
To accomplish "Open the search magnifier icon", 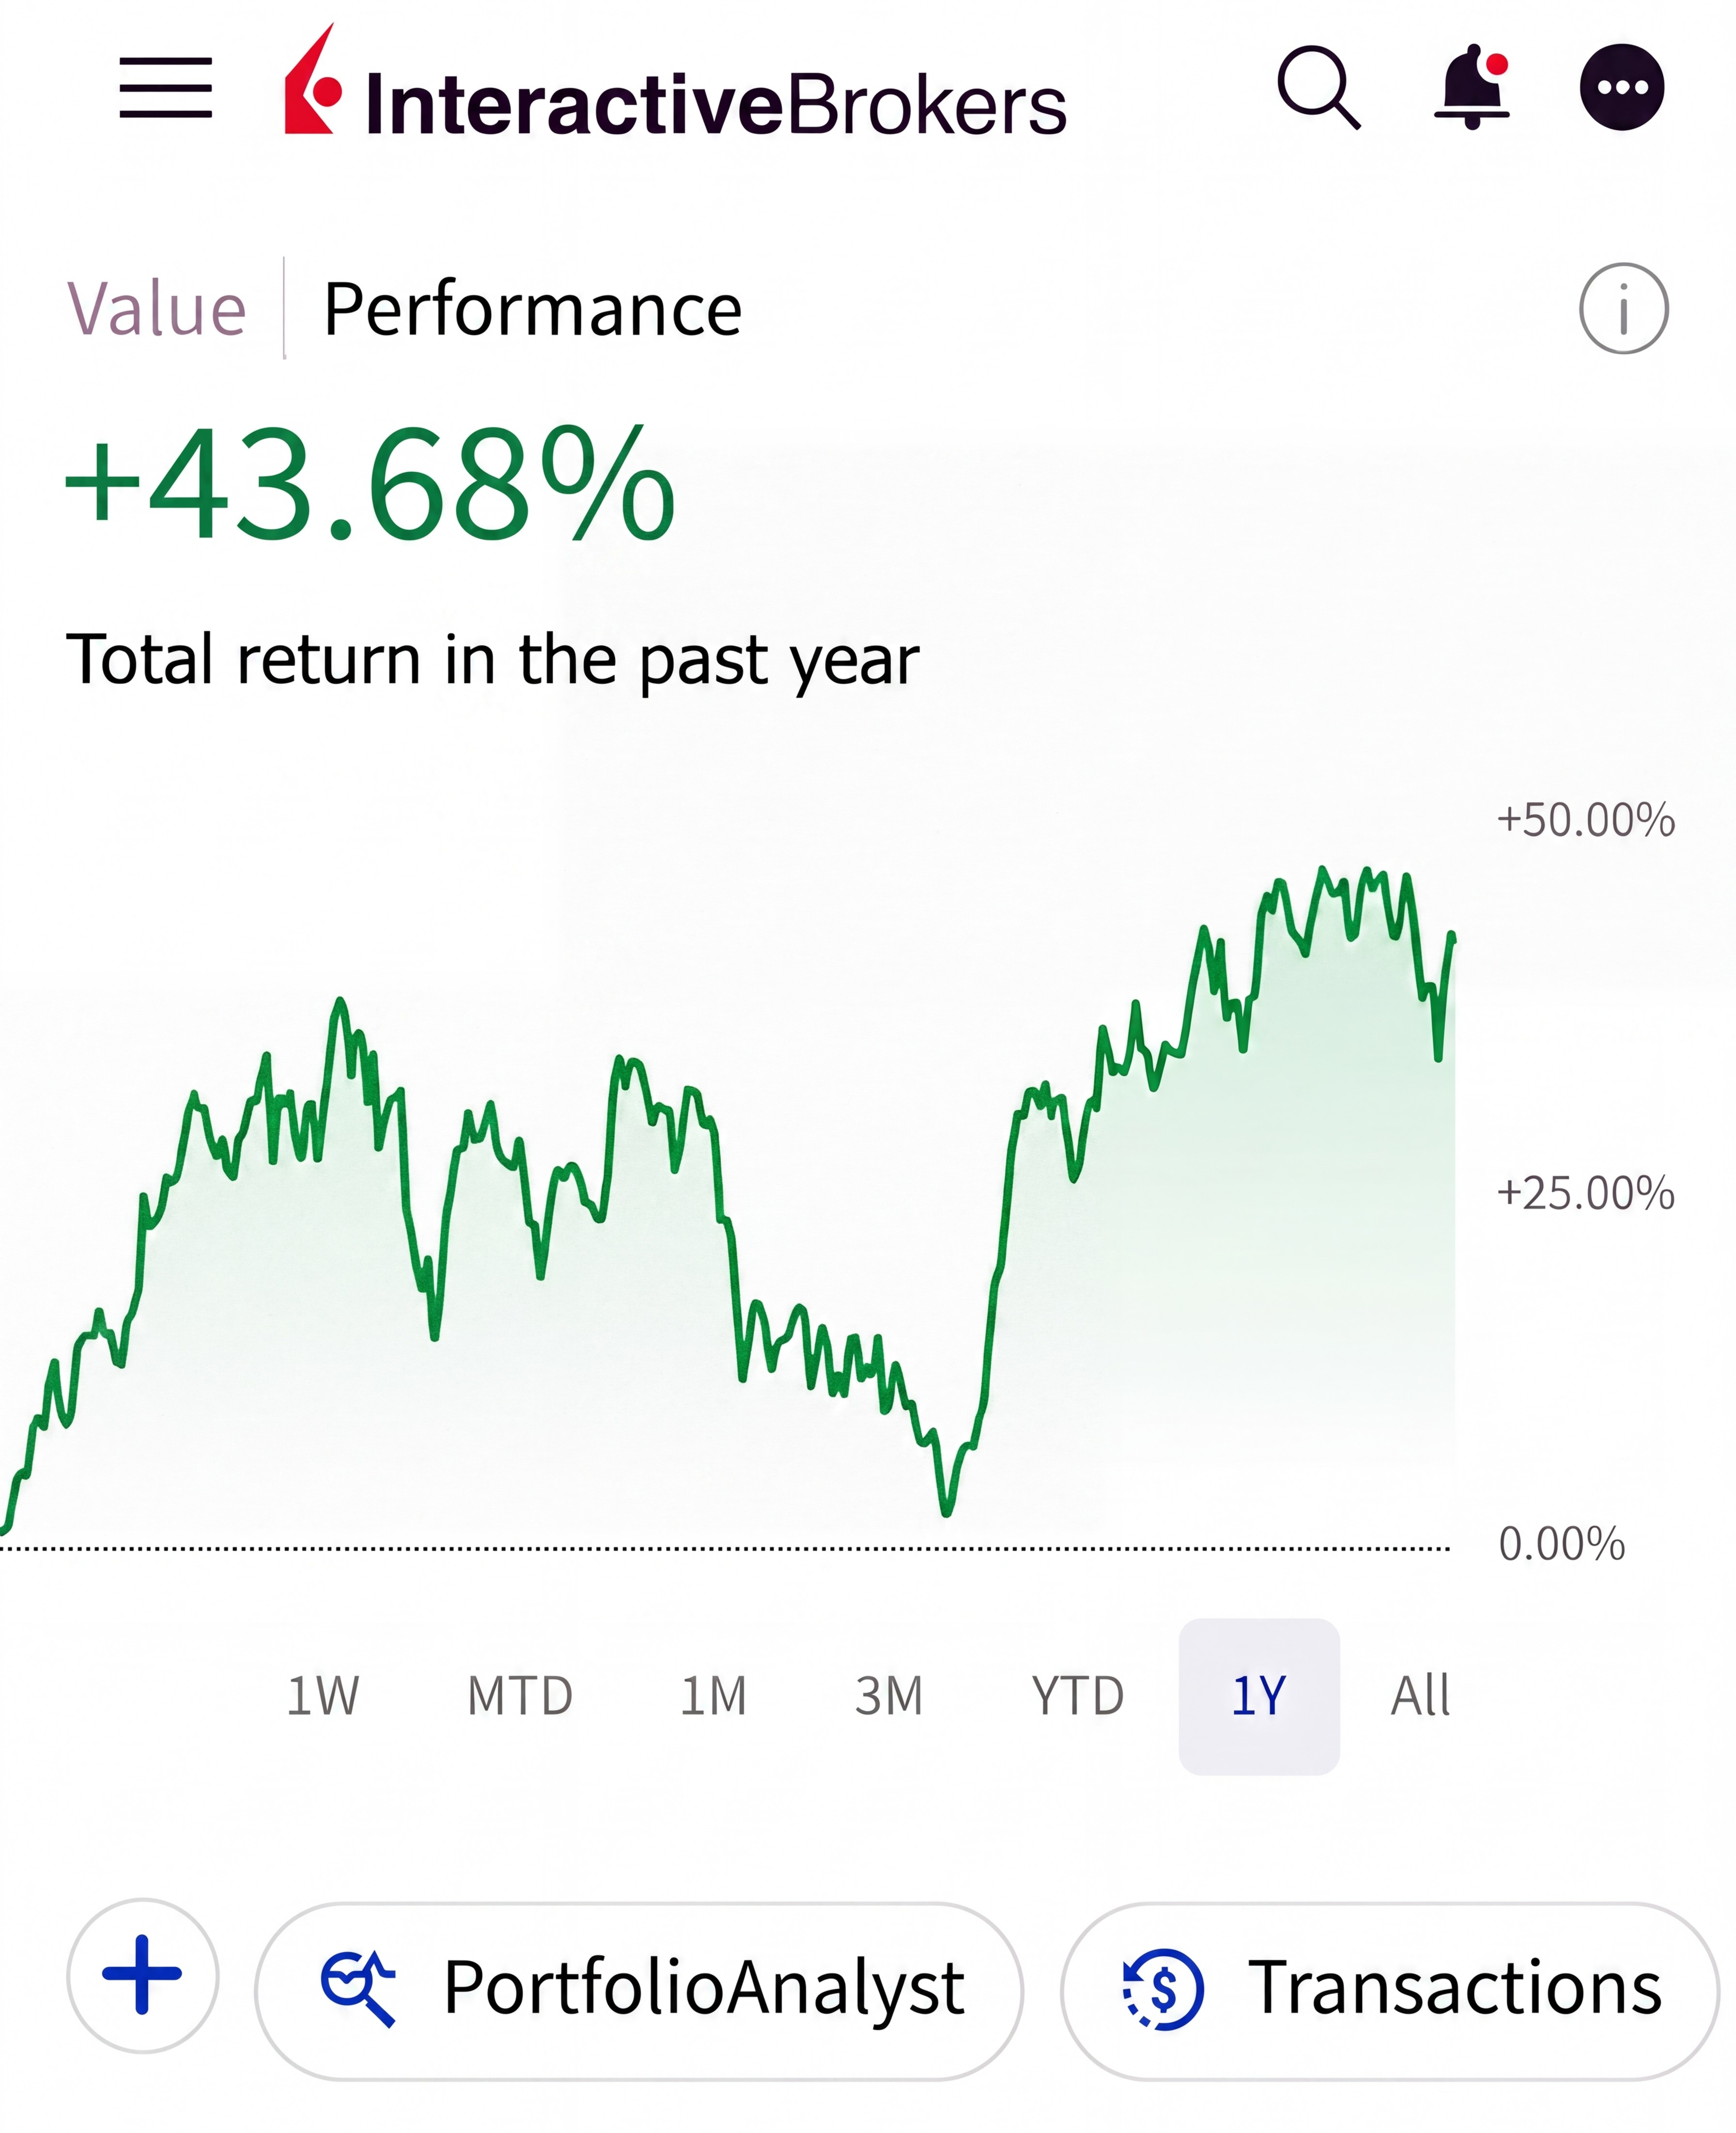I will pyautogui.click(x=1319, y=87).
